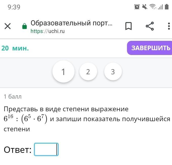Screen dimensions: 172x165
Task: Tap the Образовательный порт… page title
Action: pyautogui.click(x=72, y=23)
